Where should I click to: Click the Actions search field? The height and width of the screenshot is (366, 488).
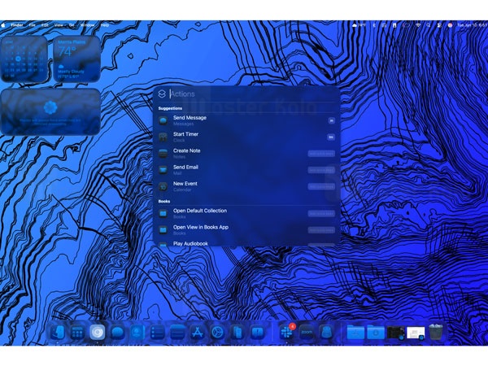[x=253, y=94]
